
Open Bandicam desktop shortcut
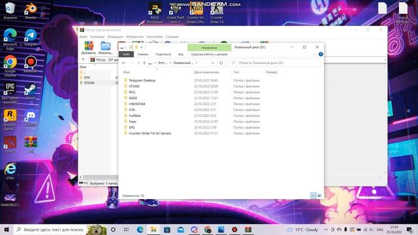[x=31, y=65]
